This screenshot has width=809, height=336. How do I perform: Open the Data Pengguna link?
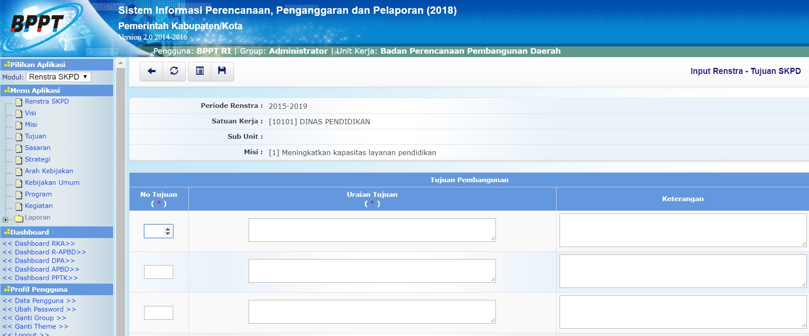click(39, 301)
